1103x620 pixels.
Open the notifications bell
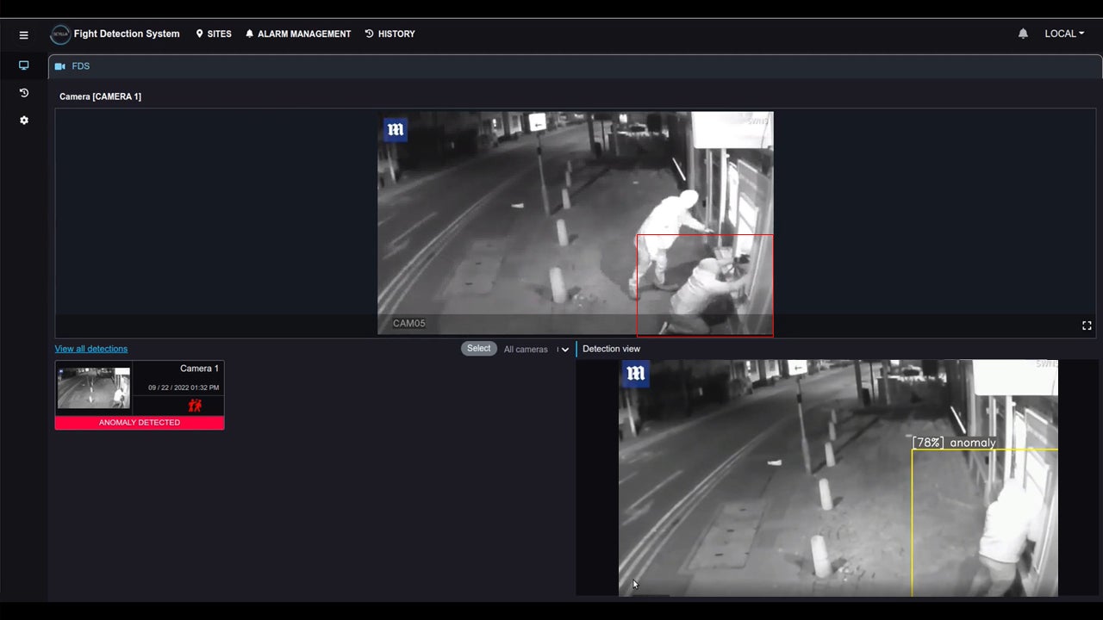pos(1023,34)
